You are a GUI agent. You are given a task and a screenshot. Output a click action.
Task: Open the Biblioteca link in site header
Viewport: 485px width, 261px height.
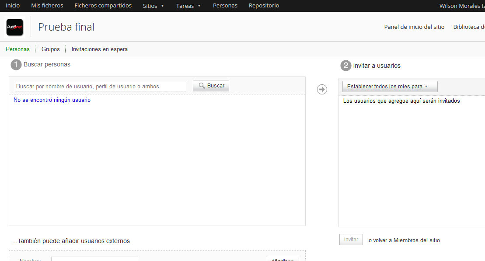pos(469,27)
